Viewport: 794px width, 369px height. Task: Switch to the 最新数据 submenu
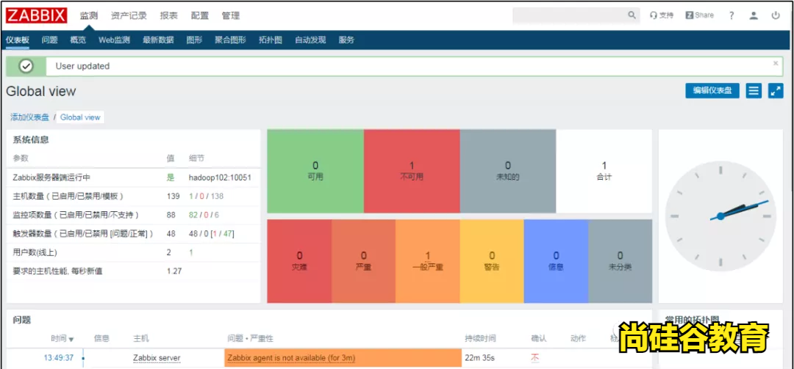[158, 40]
